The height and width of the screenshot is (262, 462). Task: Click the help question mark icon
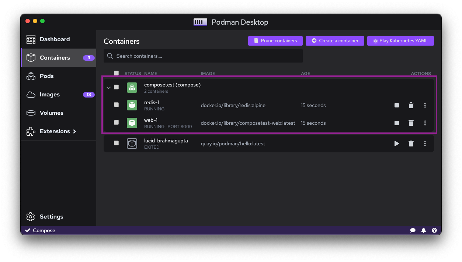(434, 230)
